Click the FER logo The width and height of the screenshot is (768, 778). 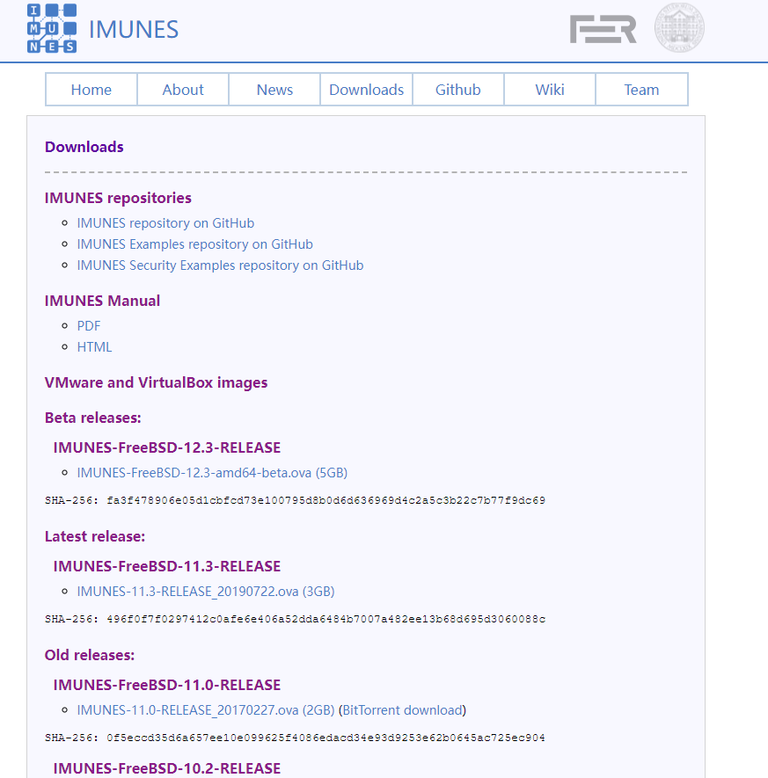pyautogui.click(x=603, y=29)
